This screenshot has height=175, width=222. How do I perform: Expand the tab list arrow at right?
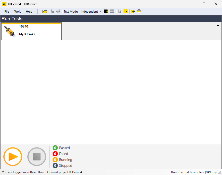pyautogui.click(x=218, y=26)
